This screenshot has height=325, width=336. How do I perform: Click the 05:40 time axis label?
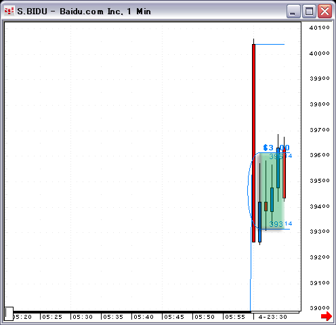click(144, 317)
